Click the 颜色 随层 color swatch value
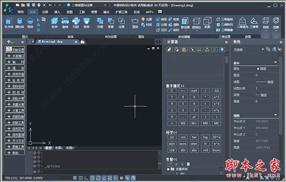This screenshot has height=182, width=286. pos(261,69)
